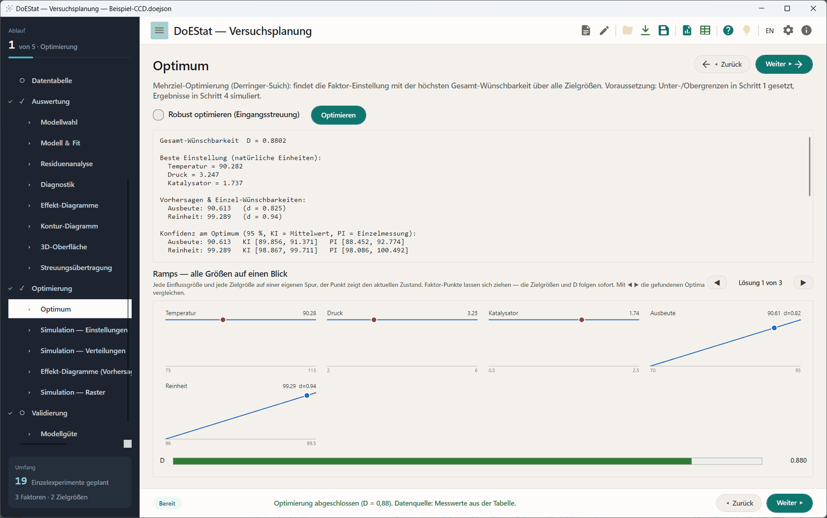This screenshot has height=518, width=827.
Task: Click the green table spreadsheet icon
Action: [705, 31]
